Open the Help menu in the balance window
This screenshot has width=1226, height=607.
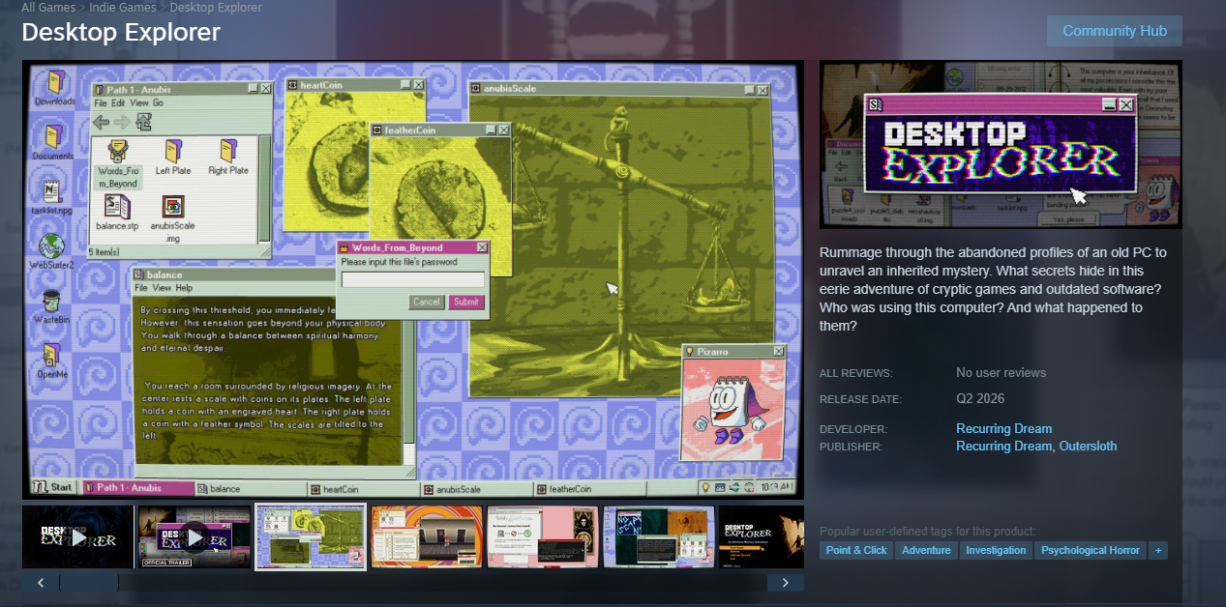tap(184, 288)
